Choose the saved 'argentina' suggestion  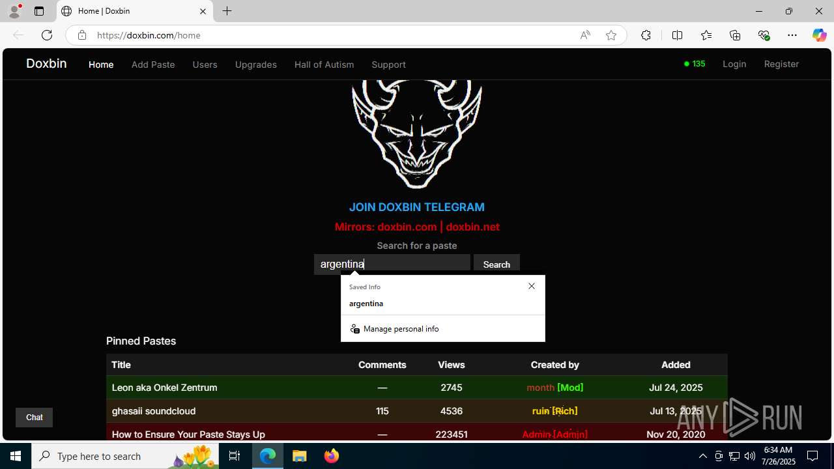tap(443, 304)
